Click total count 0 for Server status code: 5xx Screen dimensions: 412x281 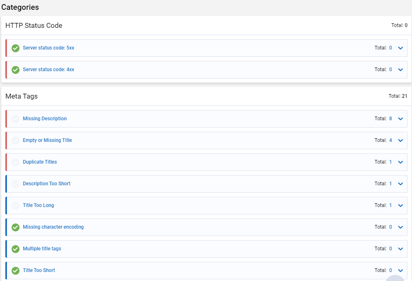[x=390, y=48]
